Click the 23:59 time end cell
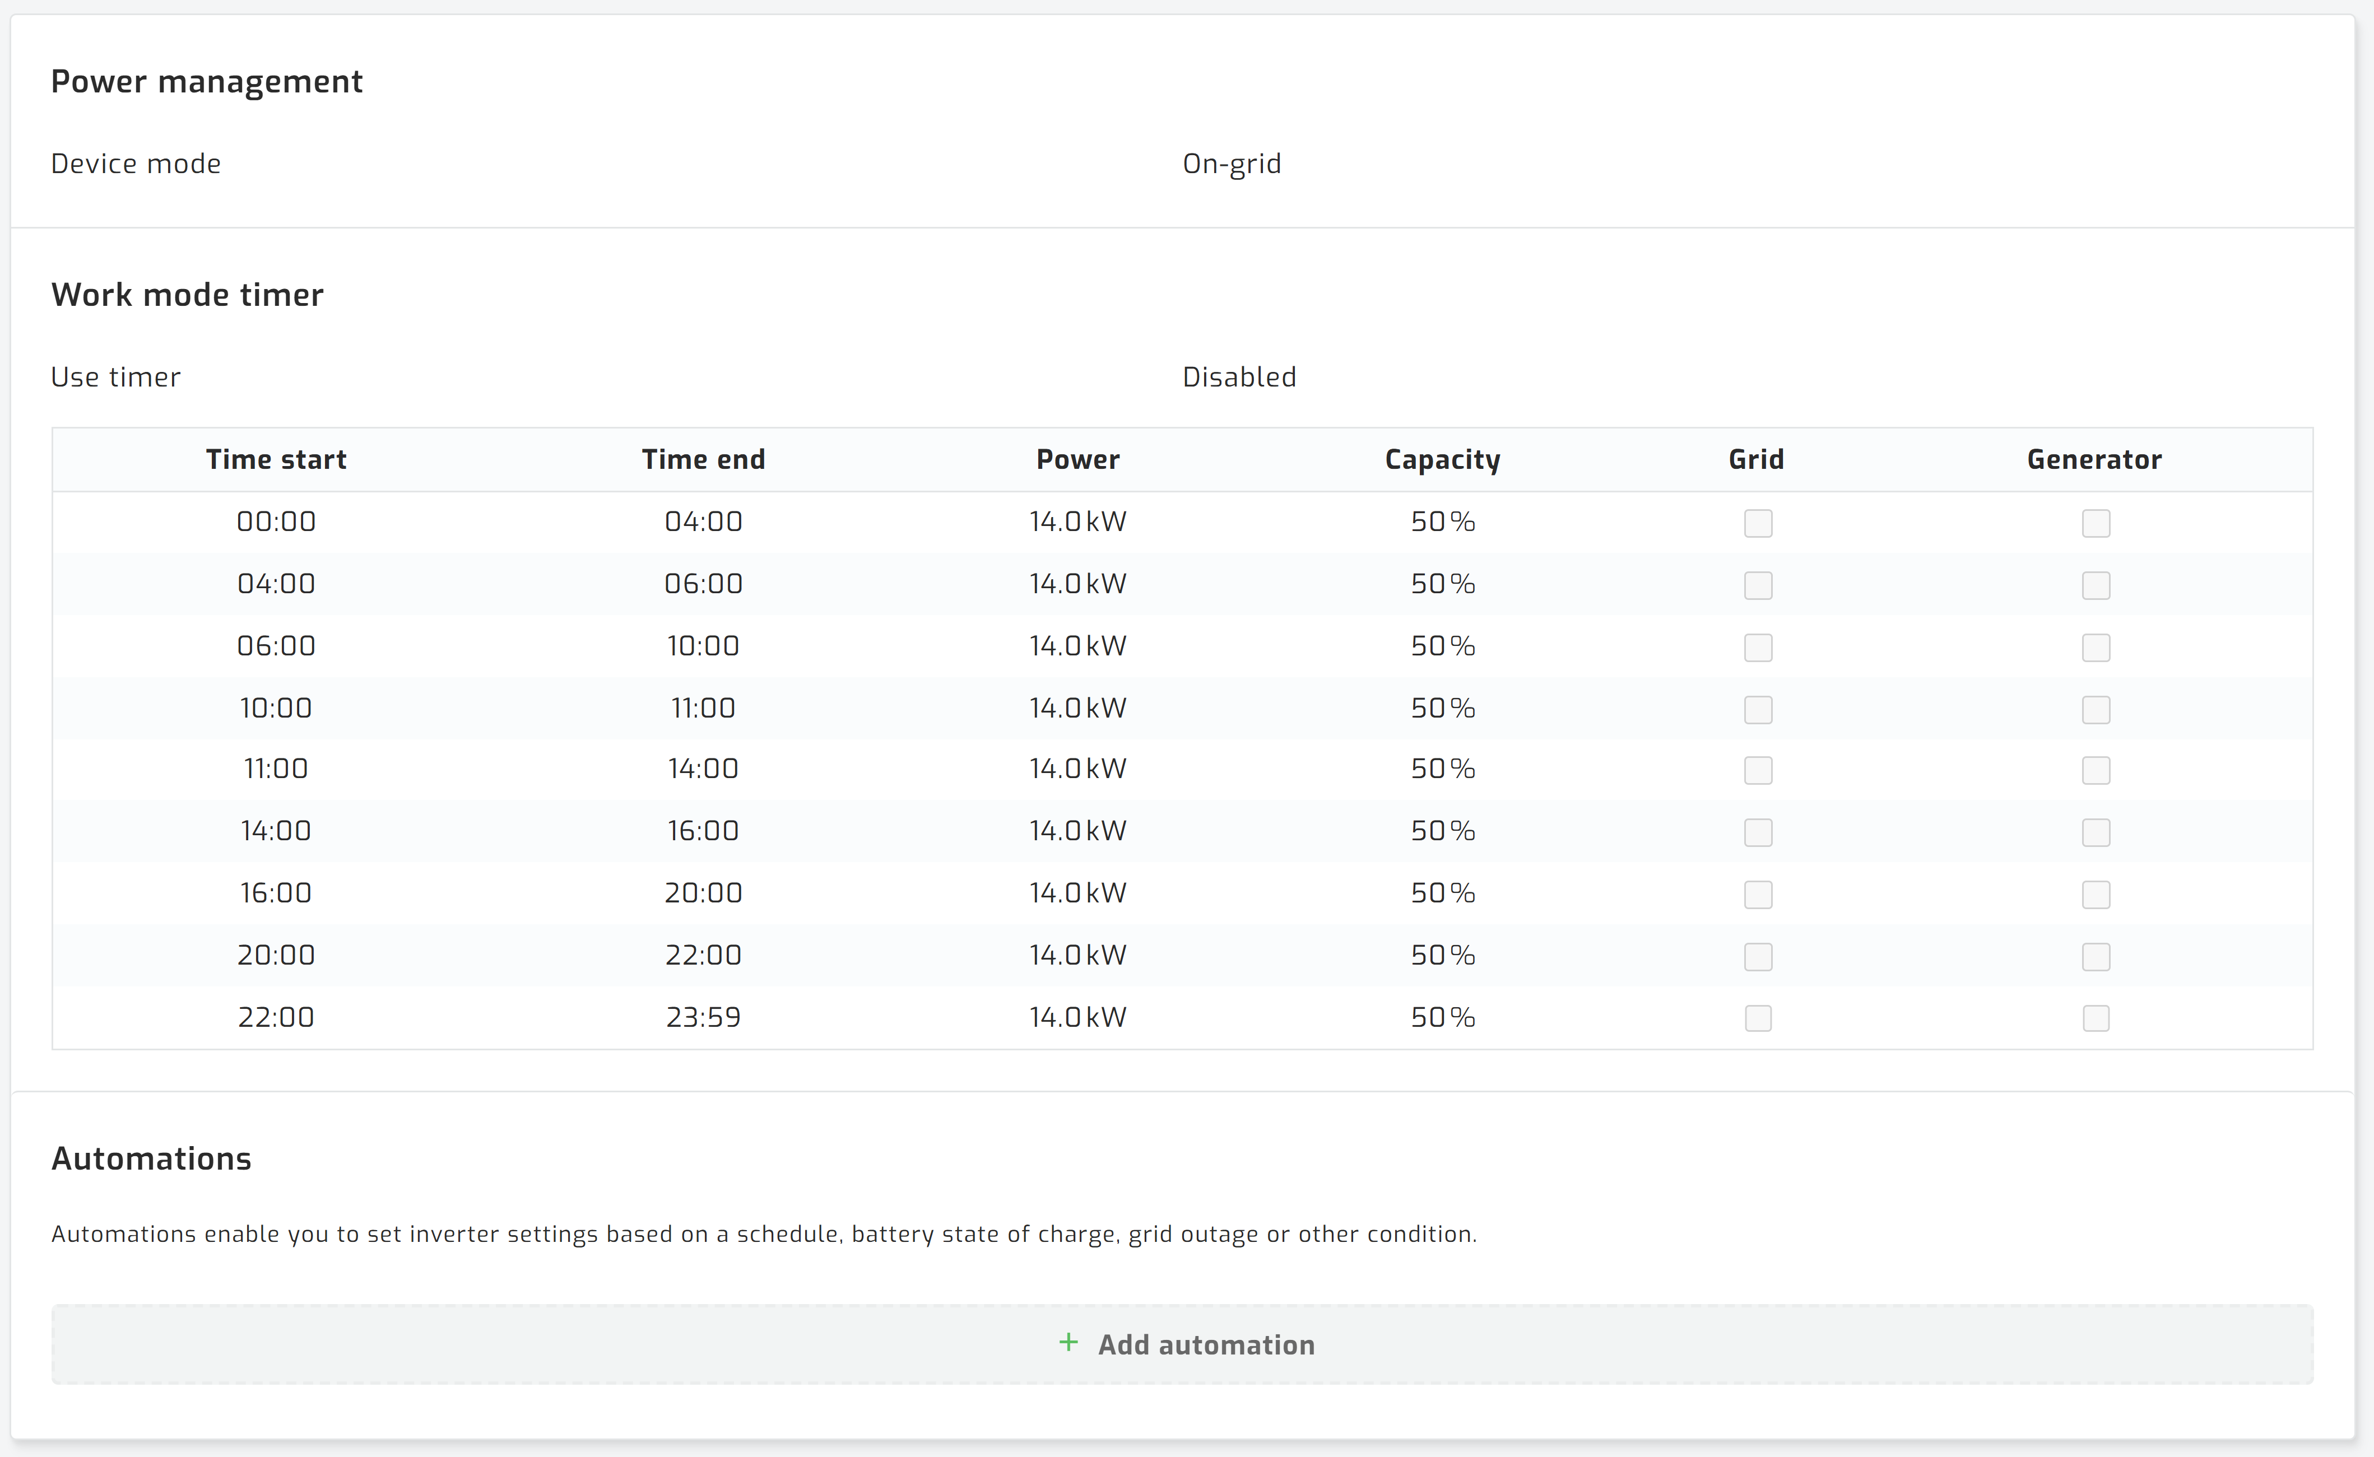Screen dimensions: 2374x1457 tap(703, 1018)
